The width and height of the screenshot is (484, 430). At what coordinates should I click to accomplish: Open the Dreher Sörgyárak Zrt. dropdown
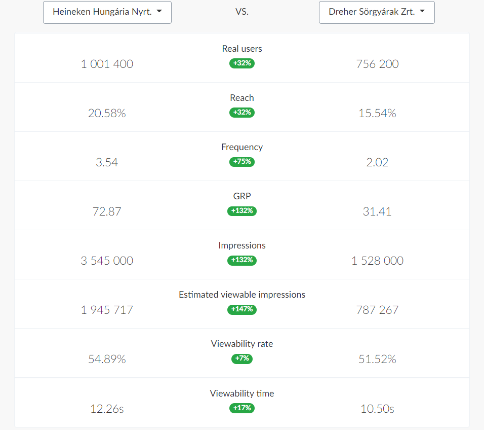377,12
